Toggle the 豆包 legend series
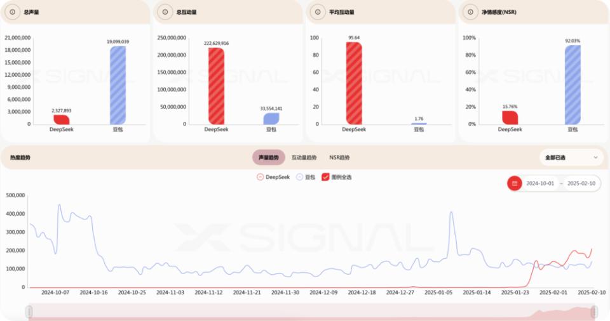This screenshot has width=610, height=321. coord(306,177)
